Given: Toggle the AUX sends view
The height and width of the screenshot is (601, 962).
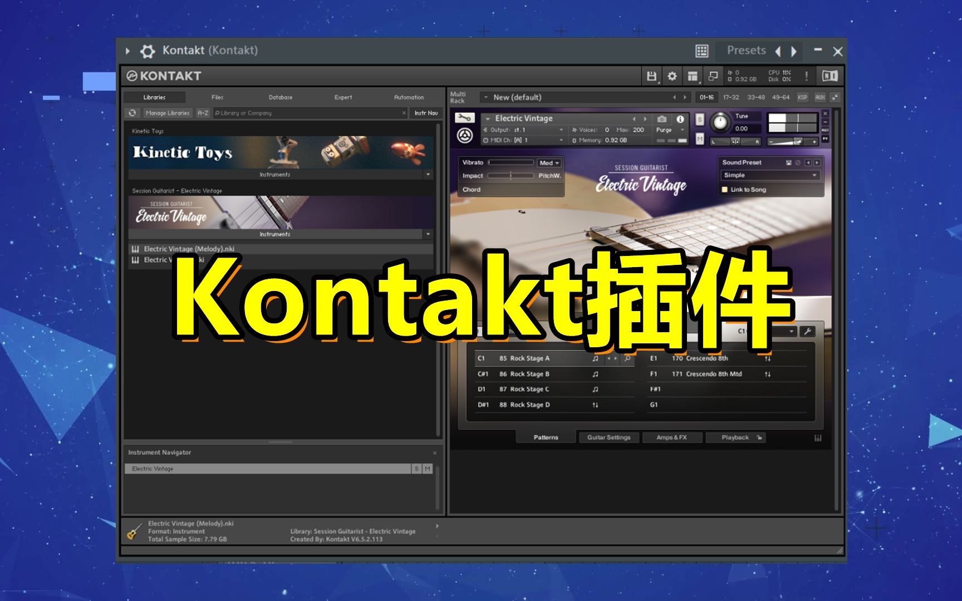Looking at the screenshot, I should [x=819, y=97].
